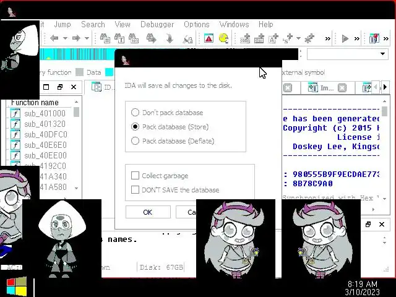Close the Imports tab
This screenshot has width=396, height=297.
342,88
